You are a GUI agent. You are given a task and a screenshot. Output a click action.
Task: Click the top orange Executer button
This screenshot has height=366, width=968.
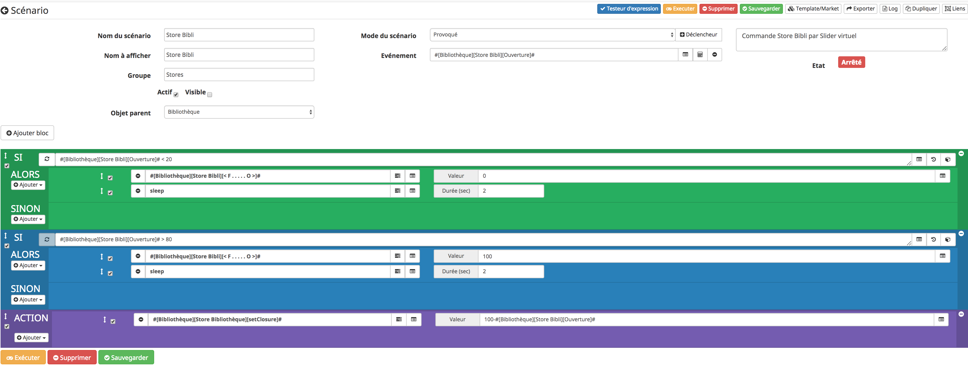pos(680,9)
